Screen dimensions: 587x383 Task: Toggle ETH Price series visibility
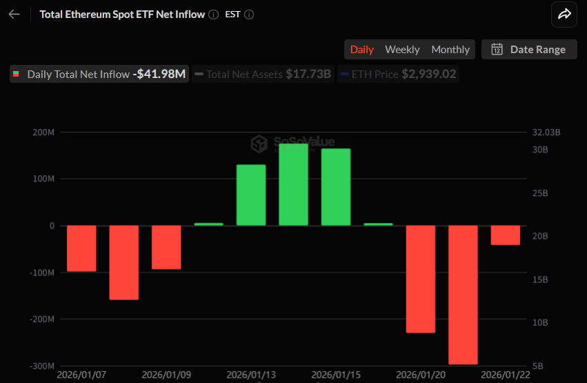point(398,75)
